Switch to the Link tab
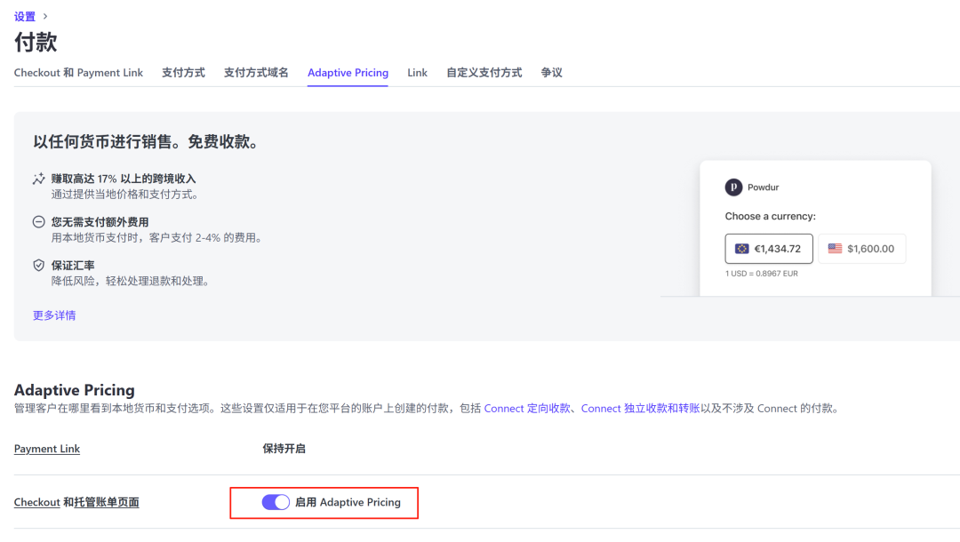Image resolution: width=960 pixels, height=542 pixels. (x=417, y=73)
